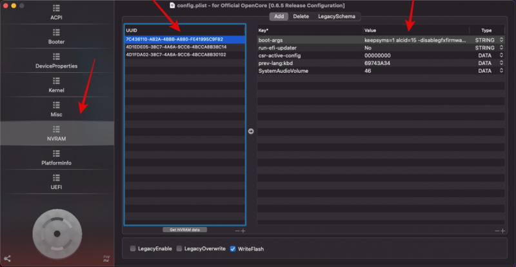Screen dimensions: 516x267
Task: Select the NVRAM section in sidebar
Action: click(x=56, y=133)
